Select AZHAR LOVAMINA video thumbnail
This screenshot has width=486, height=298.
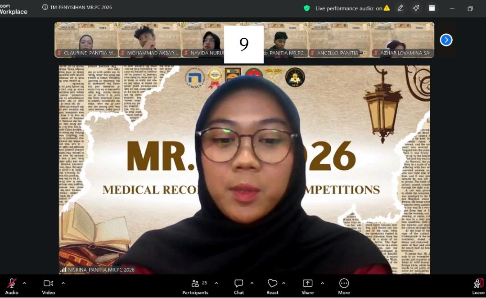click(x=403, y=40)
